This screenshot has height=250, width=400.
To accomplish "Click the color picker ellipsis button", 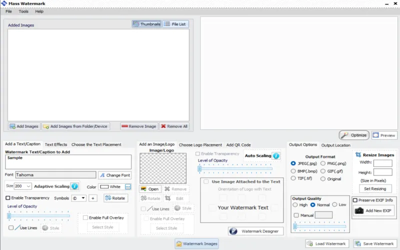I will 128,187.
